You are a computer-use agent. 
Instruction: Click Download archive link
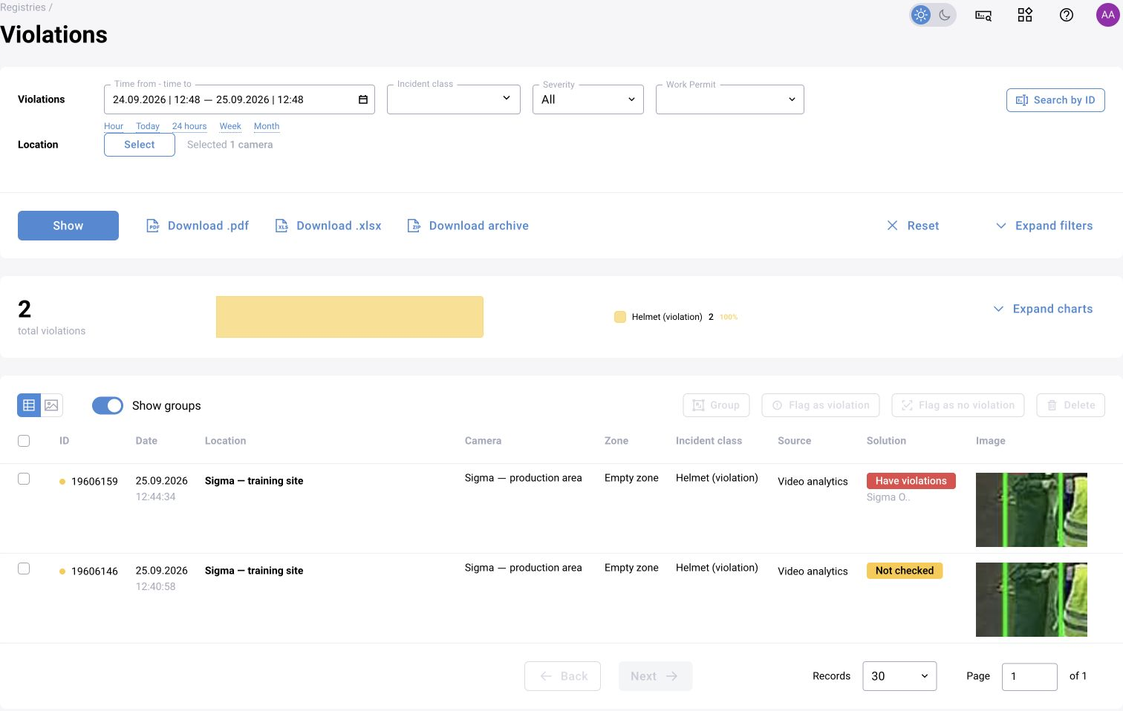pos(468,226)
